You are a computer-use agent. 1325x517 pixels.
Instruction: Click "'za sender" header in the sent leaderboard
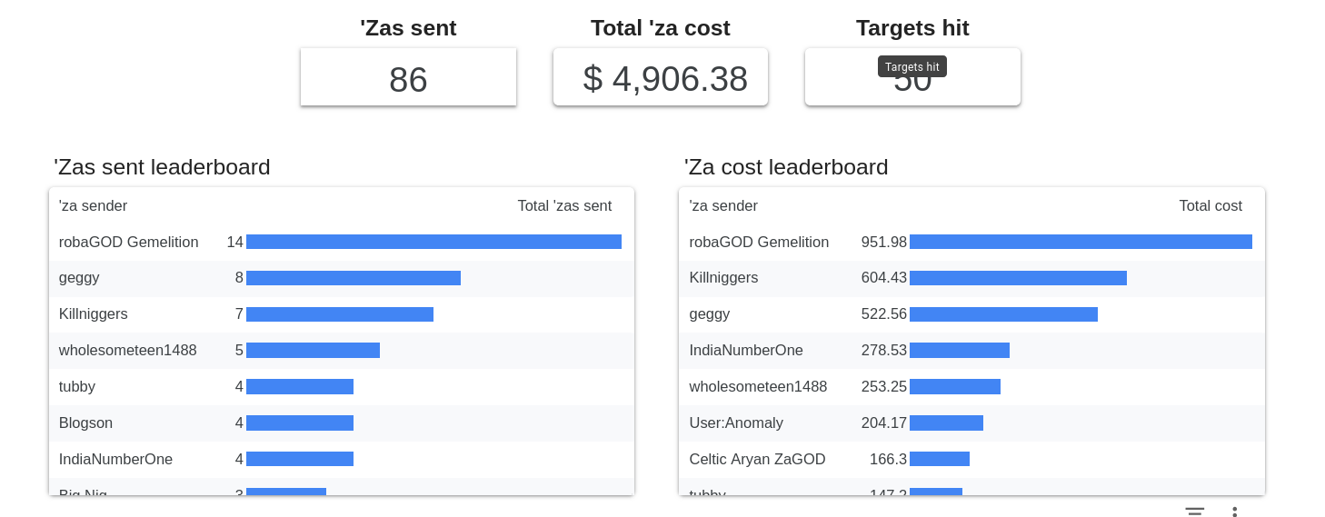point(93,206)
